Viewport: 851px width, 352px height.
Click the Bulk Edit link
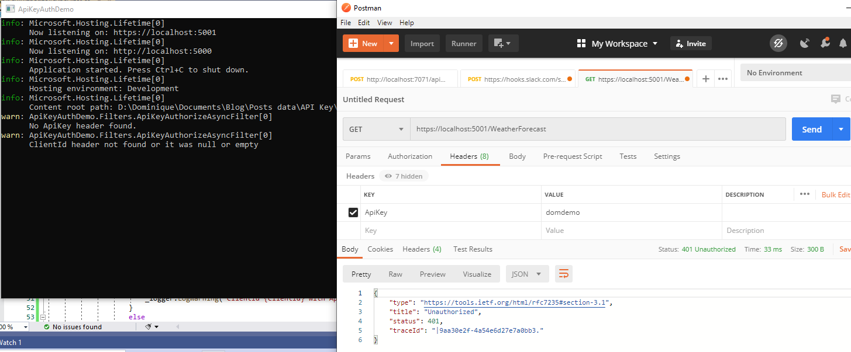[x=836, y=194]
